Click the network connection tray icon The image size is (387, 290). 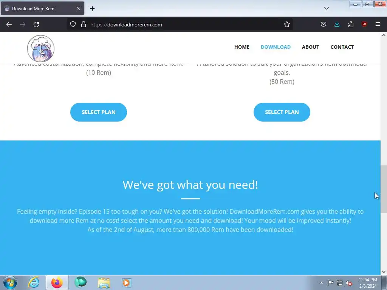tap(340, 283)
